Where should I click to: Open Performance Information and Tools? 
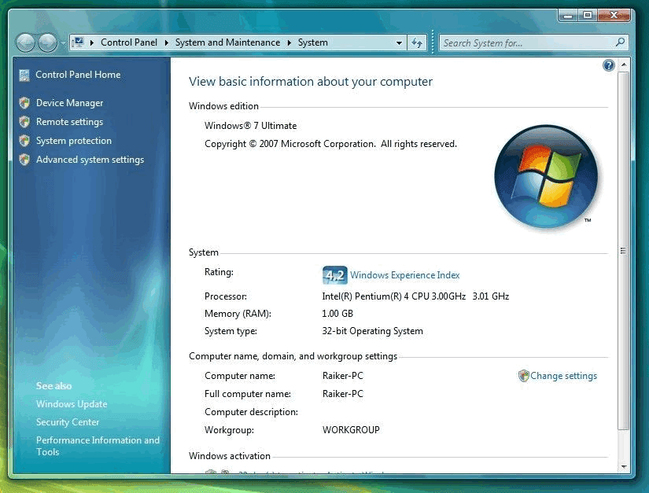pyautogui.click(x=98, y=446)
